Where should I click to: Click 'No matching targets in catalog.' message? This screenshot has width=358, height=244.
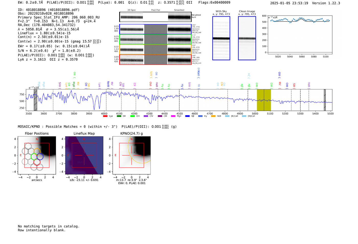coord(49,226)
